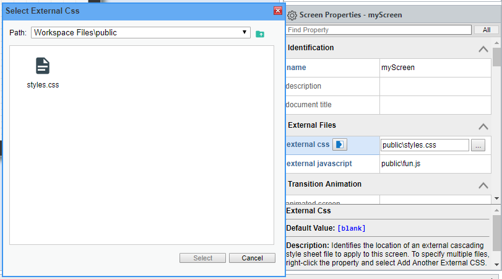Viewport: 502px width, 279px height.
Task: Click the All filter button
Action: coord(486,30)
